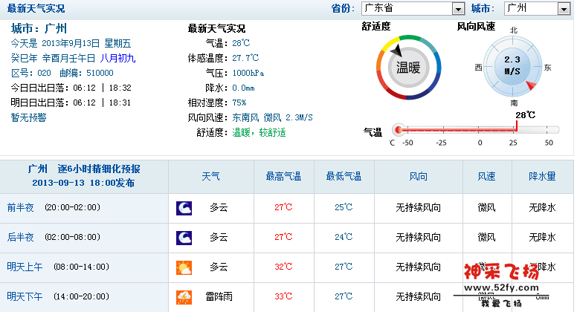Click 33℃ high temperature in 明天下午 row
Screen dimensions: 577x312
(x=284, y=296)
